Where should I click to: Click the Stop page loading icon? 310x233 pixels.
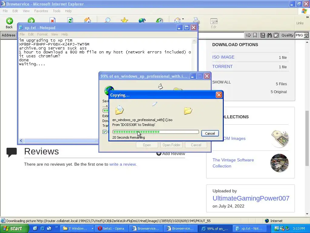[52, 20]
